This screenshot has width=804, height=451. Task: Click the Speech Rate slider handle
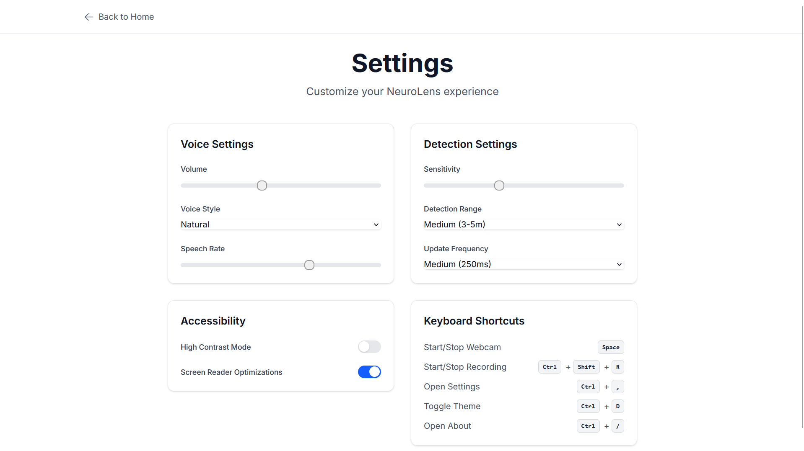pos(309,265)
